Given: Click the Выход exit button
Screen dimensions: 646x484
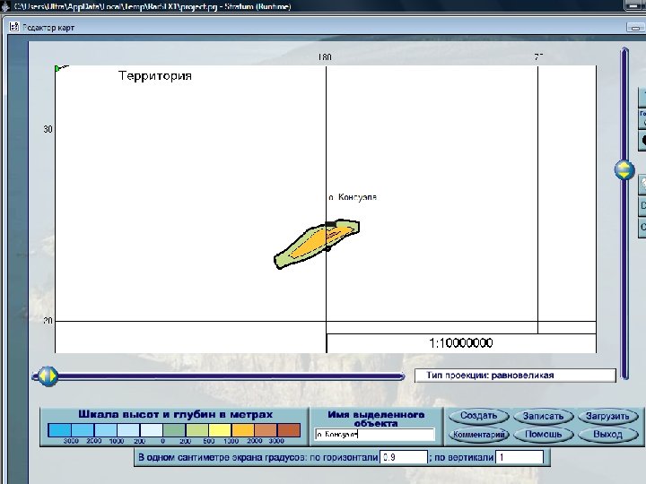Looking at the screenshot, I should tap(607, 434).
